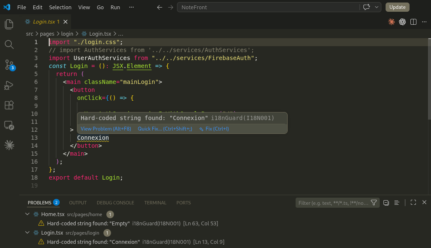Click the NoteFront command center search box
The image size is (431, 248).
pos(268,8)
